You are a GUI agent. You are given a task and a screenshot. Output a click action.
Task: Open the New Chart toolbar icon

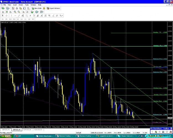coord(2,8)
